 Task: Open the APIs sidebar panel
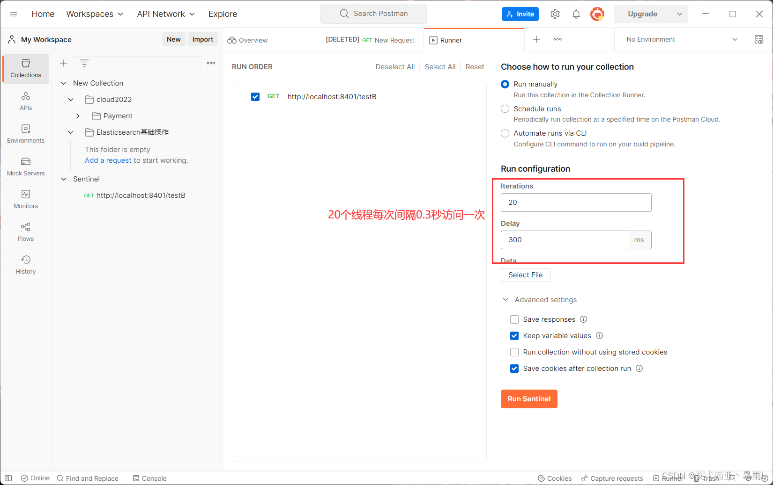[26, 101]
